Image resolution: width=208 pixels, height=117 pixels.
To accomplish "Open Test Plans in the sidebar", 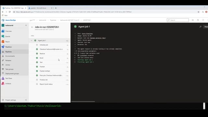I will [9, 78].
